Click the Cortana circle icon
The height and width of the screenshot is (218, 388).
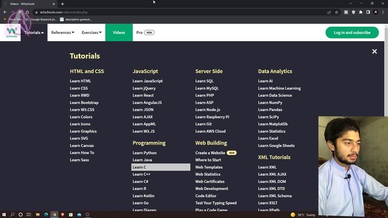[21, 214]
